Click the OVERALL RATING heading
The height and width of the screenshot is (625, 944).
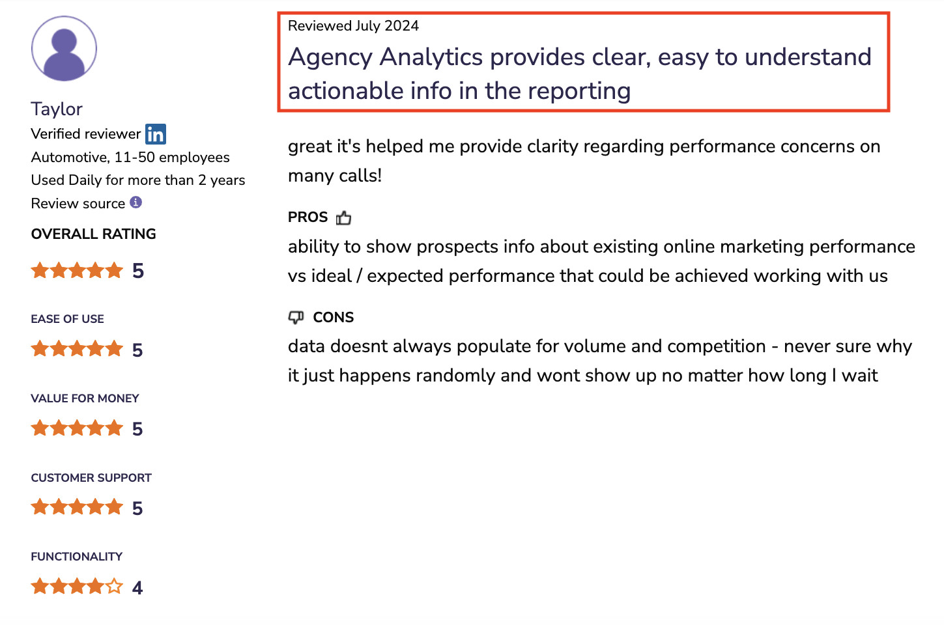(93, 234)
